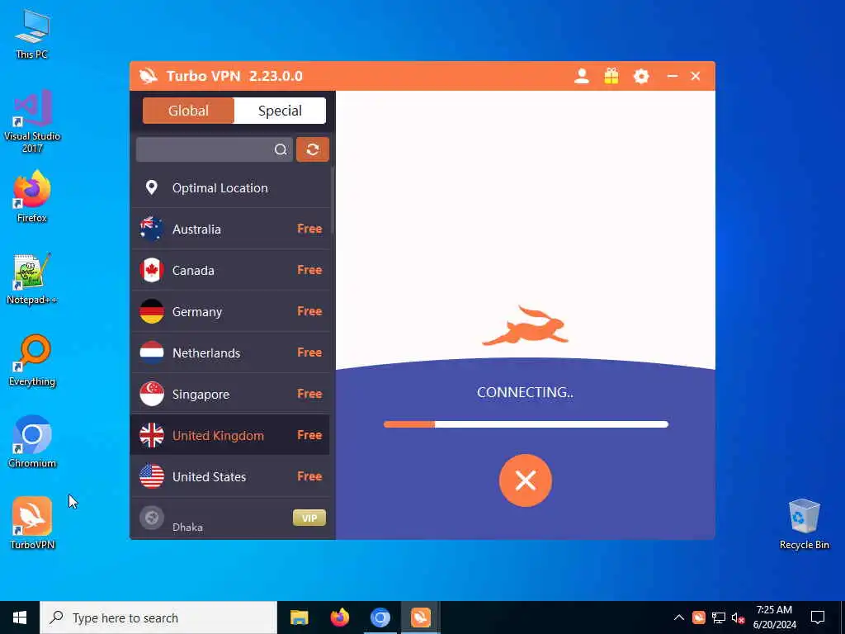Show hidden system tray icons
The height and width of the screenshot is (634, 845).
pyautogui.click(x=679, y=617)
